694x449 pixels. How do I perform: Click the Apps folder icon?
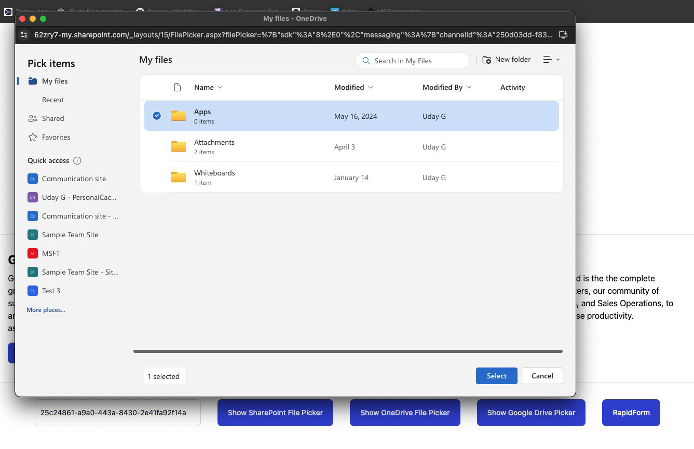click(x=179, y=116)
